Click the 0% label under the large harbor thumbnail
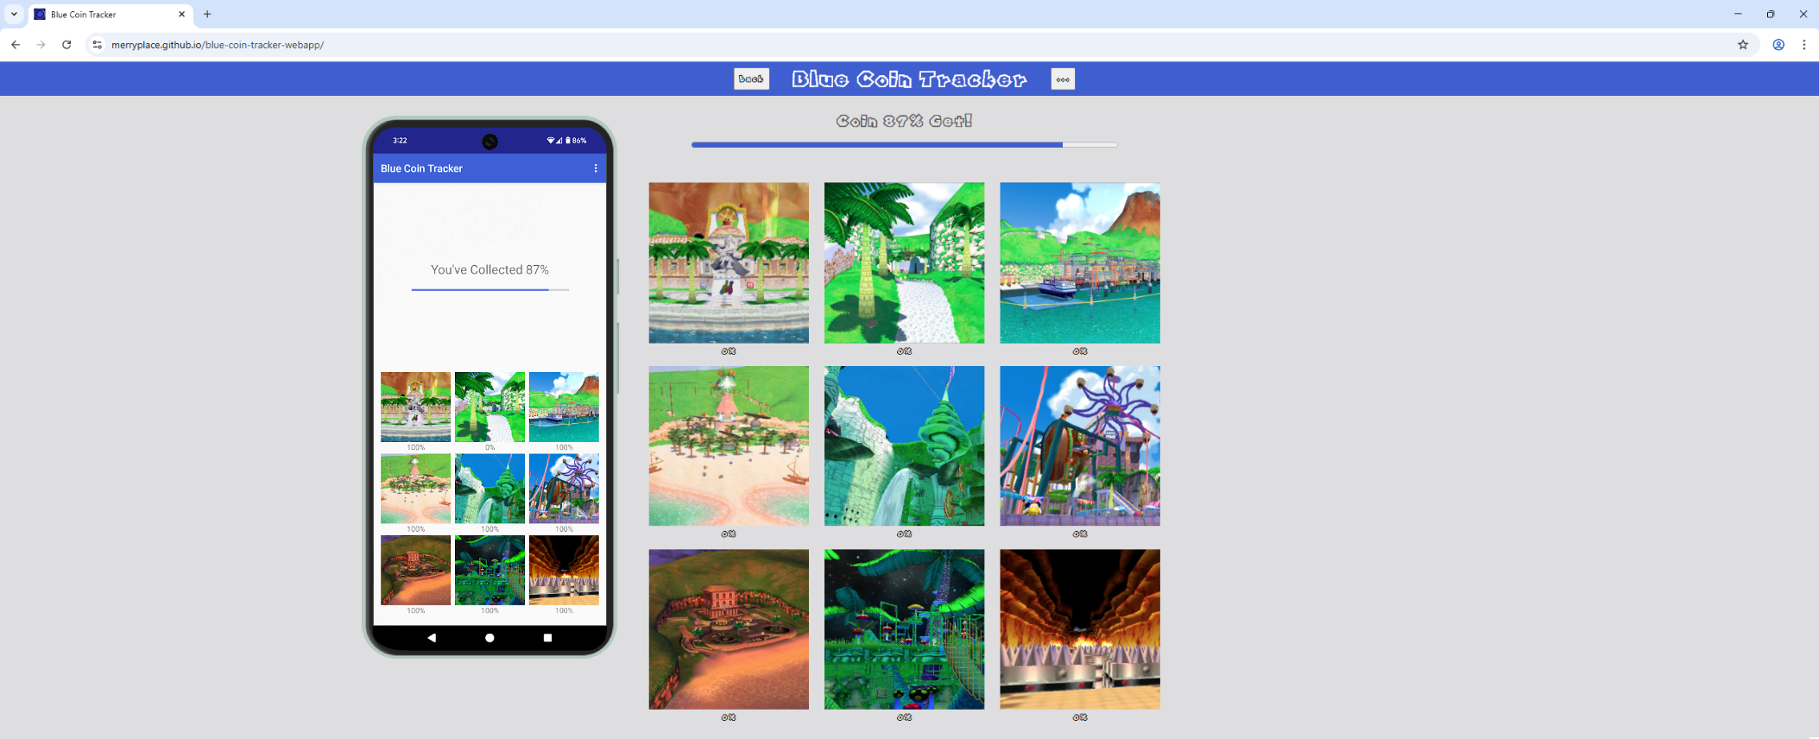 [1080, 351]
